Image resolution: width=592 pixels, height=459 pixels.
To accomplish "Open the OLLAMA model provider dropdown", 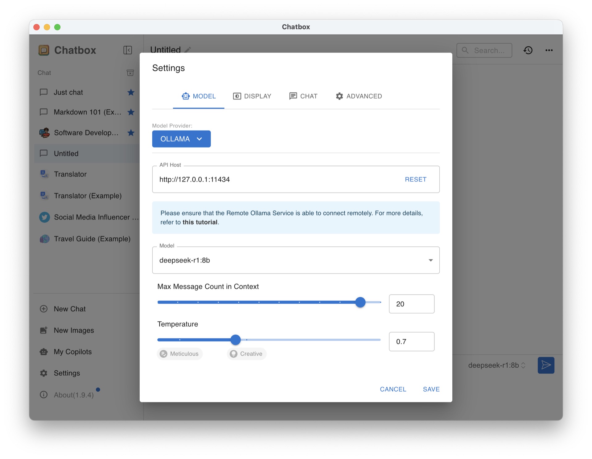I will [181, 139].
